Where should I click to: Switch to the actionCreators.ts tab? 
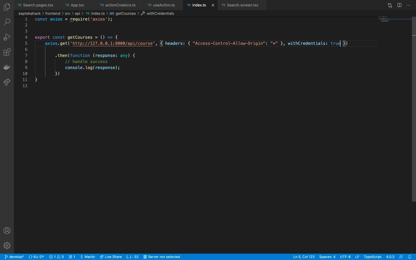pyautogui.click(x=120, y=5)
